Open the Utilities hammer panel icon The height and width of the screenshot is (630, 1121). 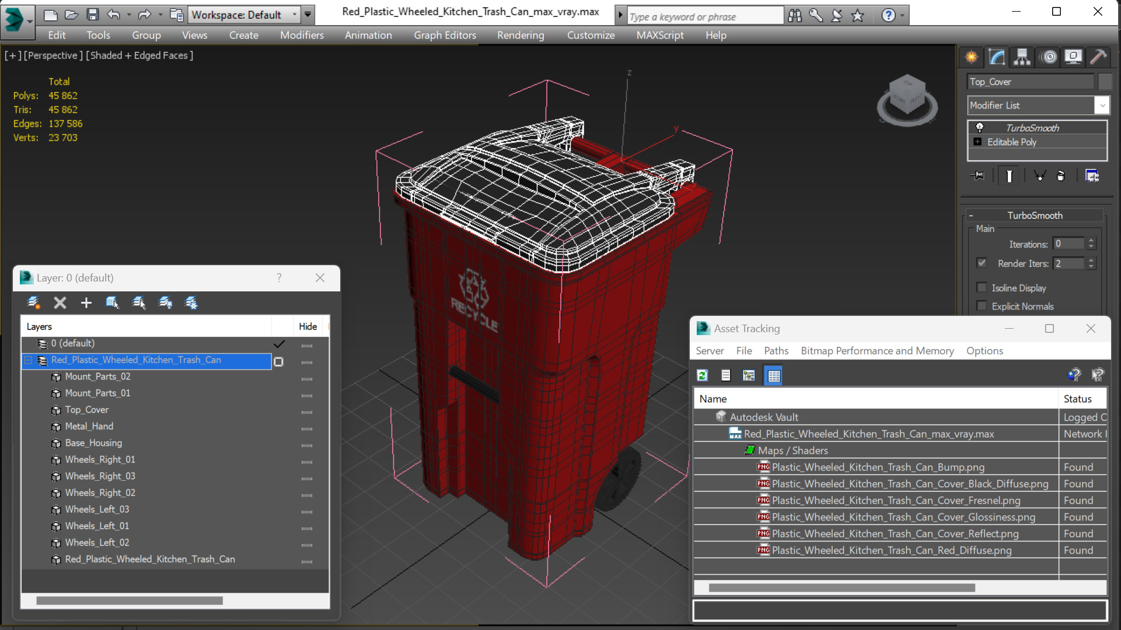pyautogui.click(x=1098, y=57)
